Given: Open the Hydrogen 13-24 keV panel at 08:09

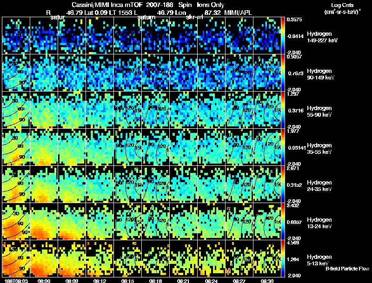Looking at the screenshot, I should point(72,221).
